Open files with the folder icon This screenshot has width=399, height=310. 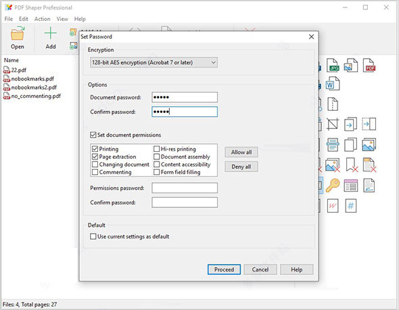point(18,38)
